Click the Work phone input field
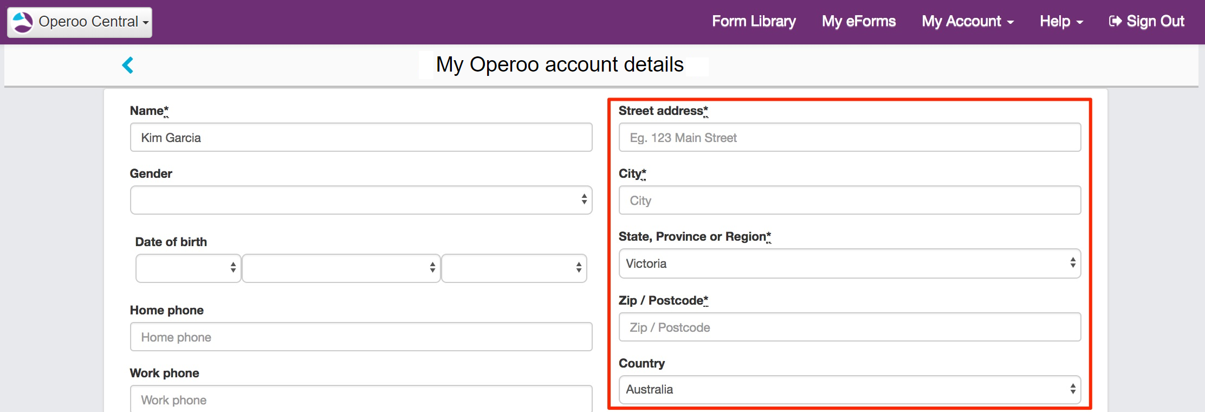1205x412 pixels. pos(361,399)
